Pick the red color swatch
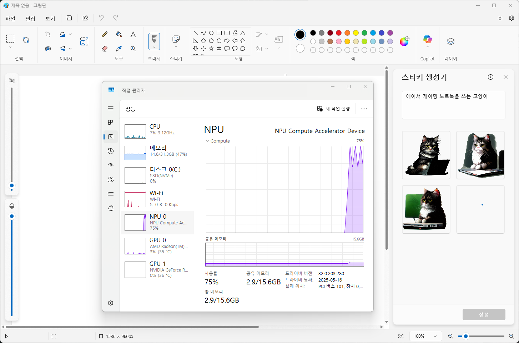519x343 pixels. click(339, 33)
